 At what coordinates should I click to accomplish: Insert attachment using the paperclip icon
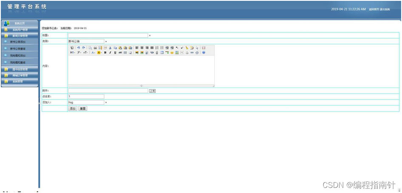pyautogui.click(x=157, y=53)
